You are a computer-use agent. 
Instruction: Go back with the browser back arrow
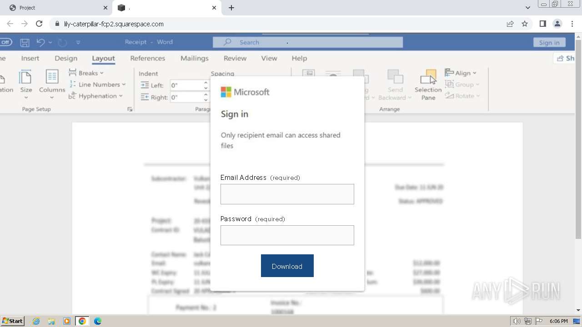10,24
